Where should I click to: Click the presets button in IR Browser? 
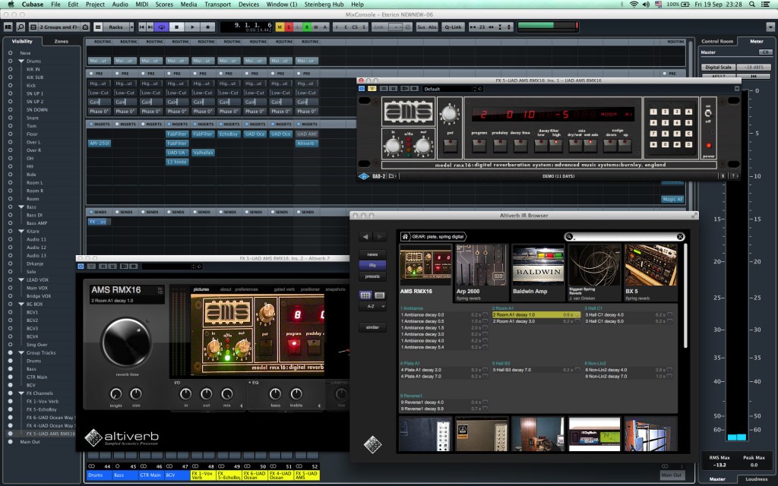(372, 276)
